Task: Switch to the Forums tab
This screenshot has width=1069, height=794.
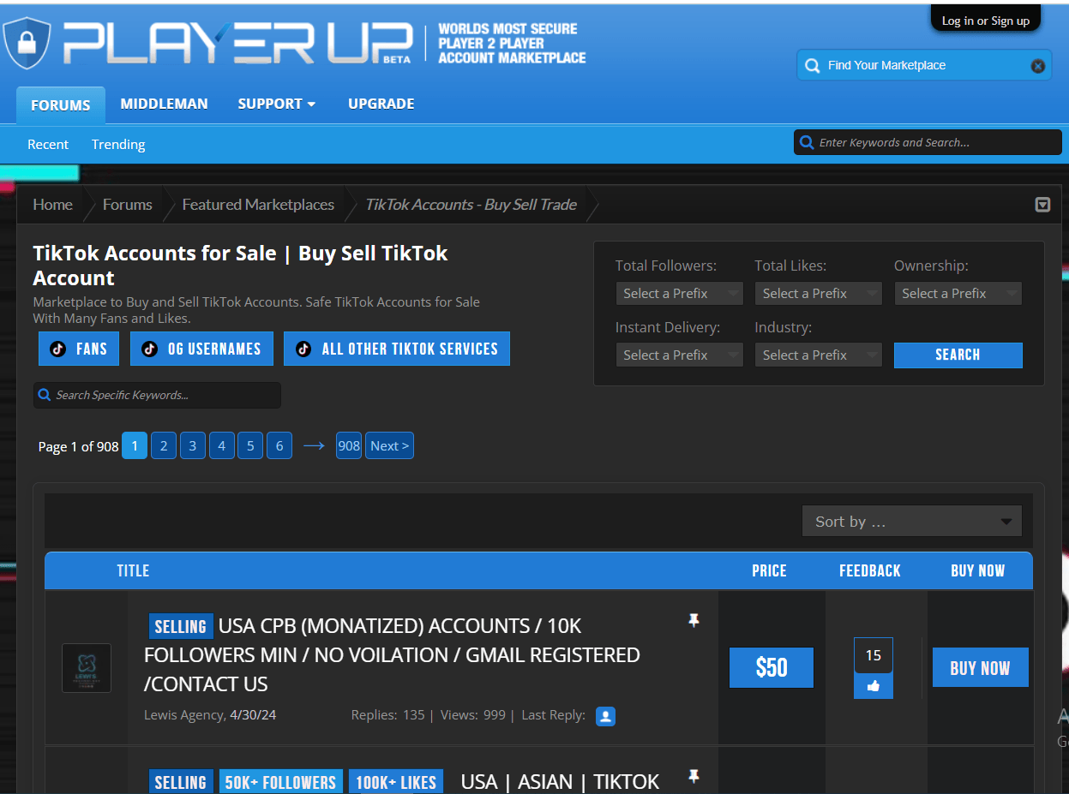Action: pyautogui.click(x=61, y=105)
